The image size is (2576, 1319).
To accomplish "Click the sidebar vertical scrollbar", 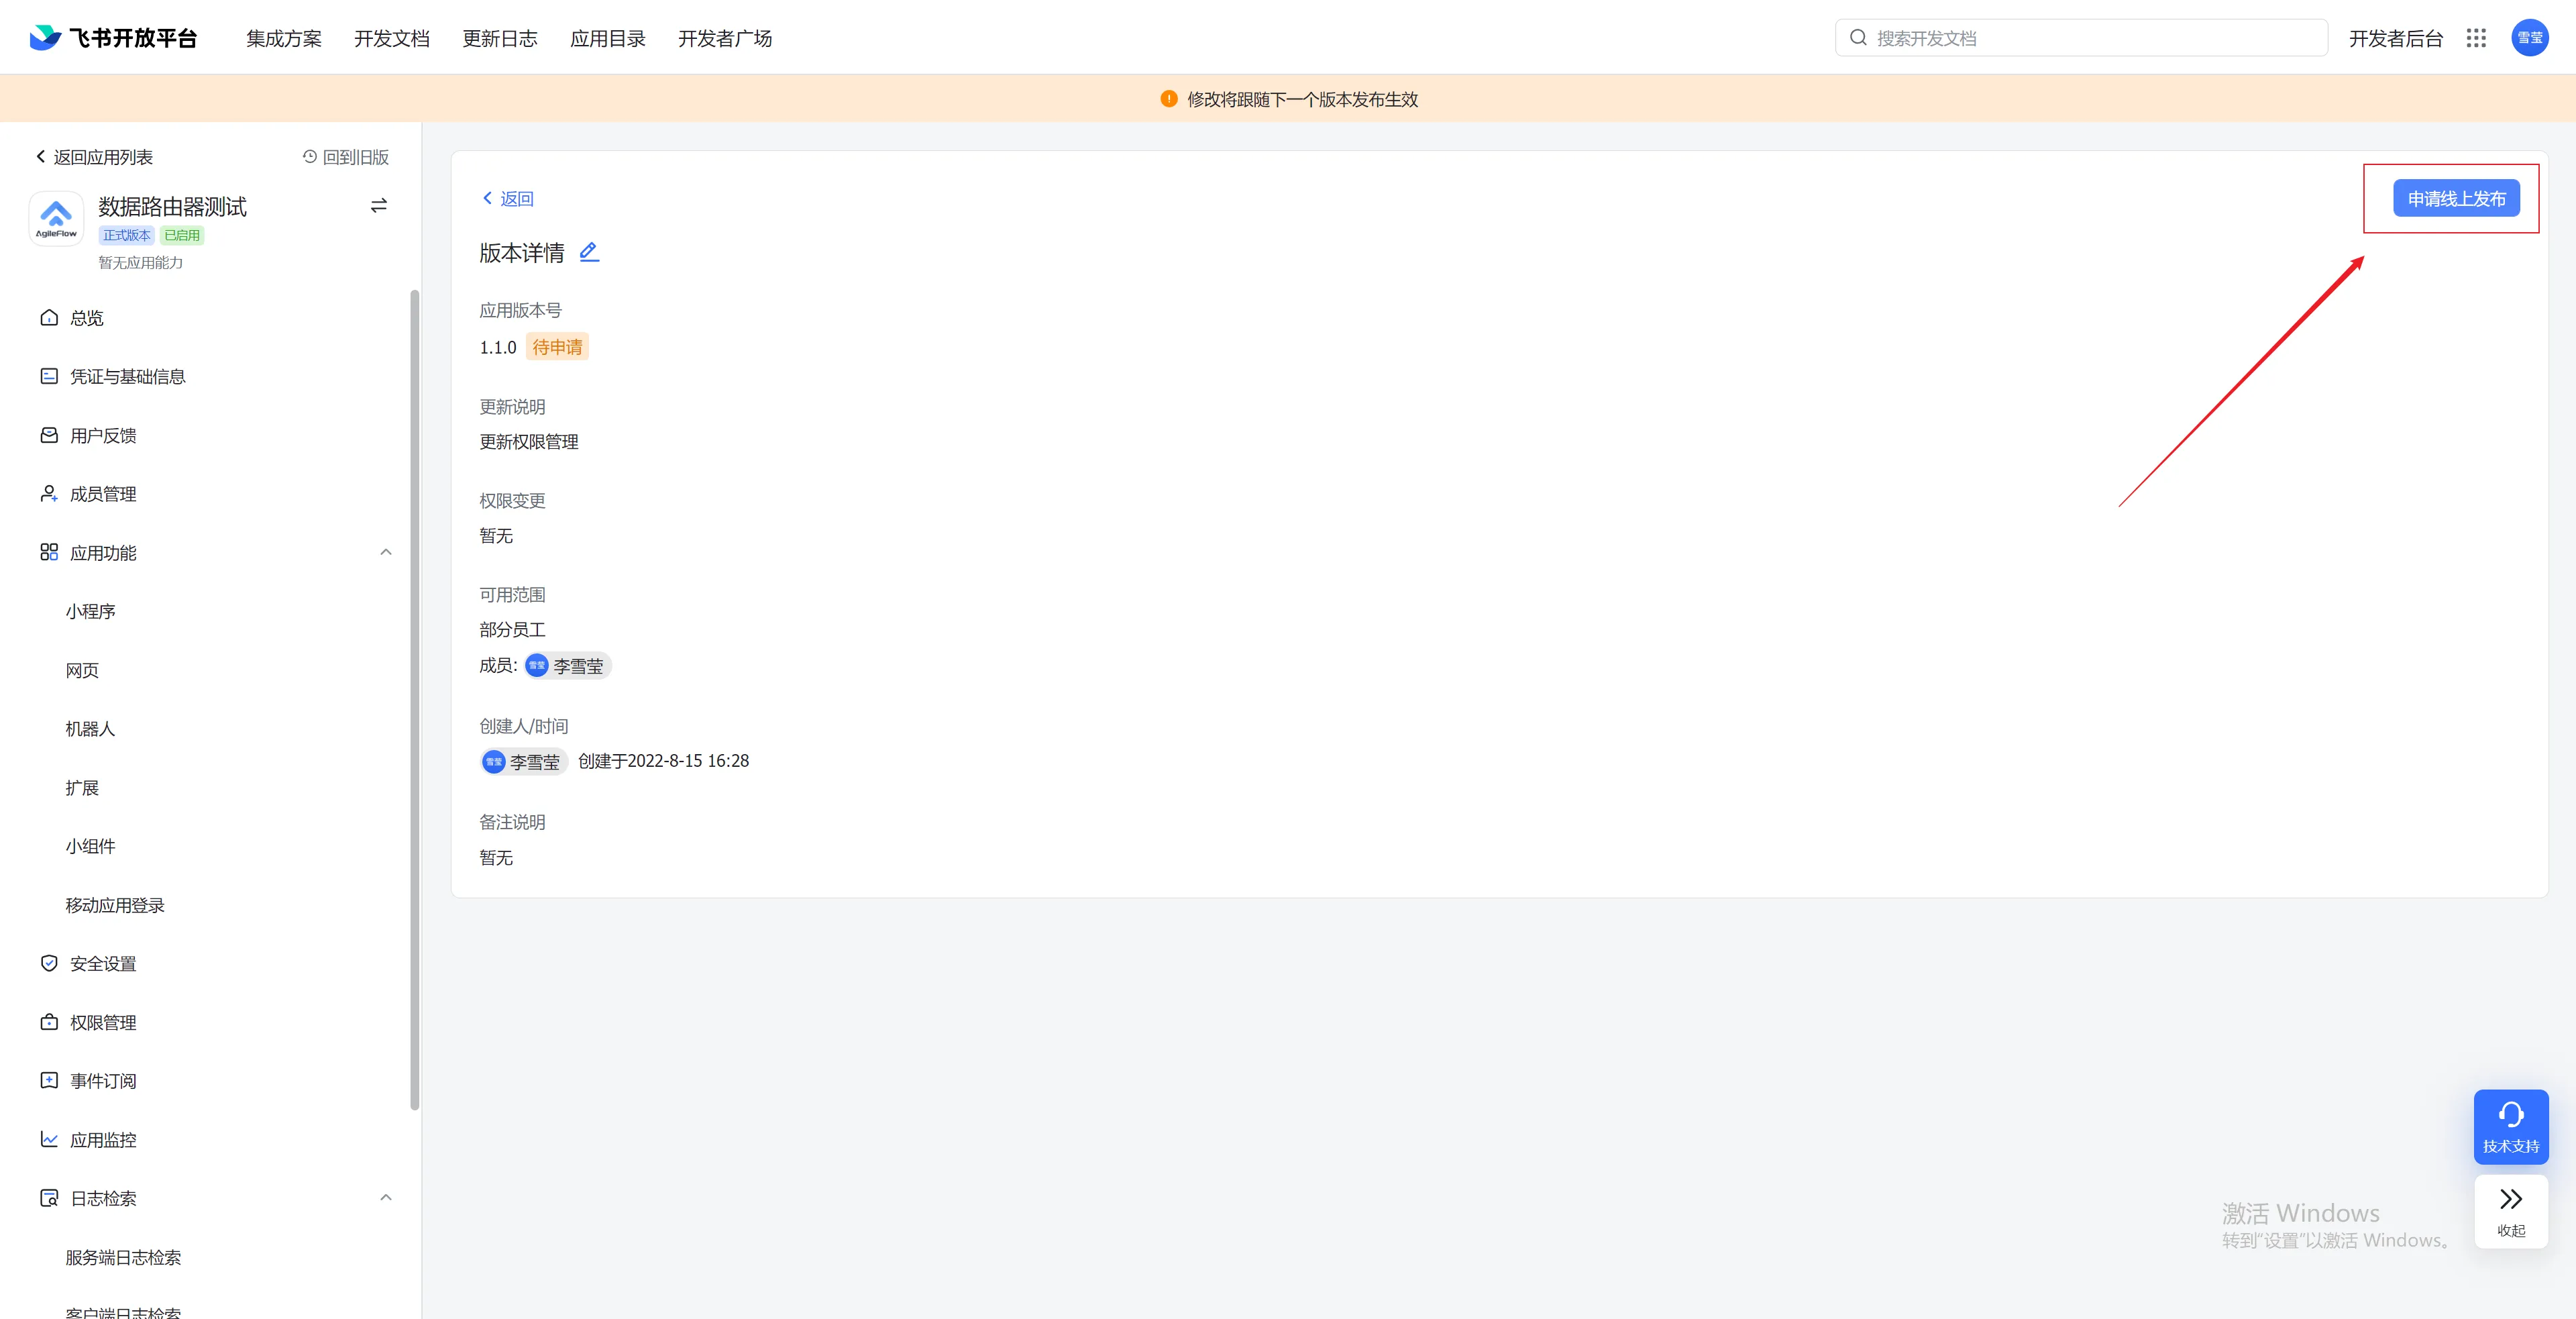I will click(414, 700).
